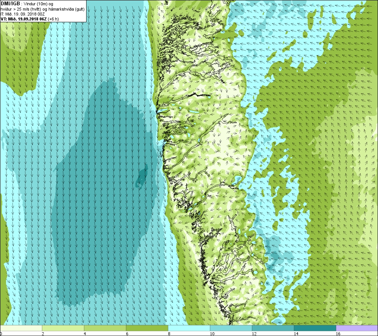Click the legend scale label 14
Viewport: 378px width, 336px height.
[x=296, y=334]
